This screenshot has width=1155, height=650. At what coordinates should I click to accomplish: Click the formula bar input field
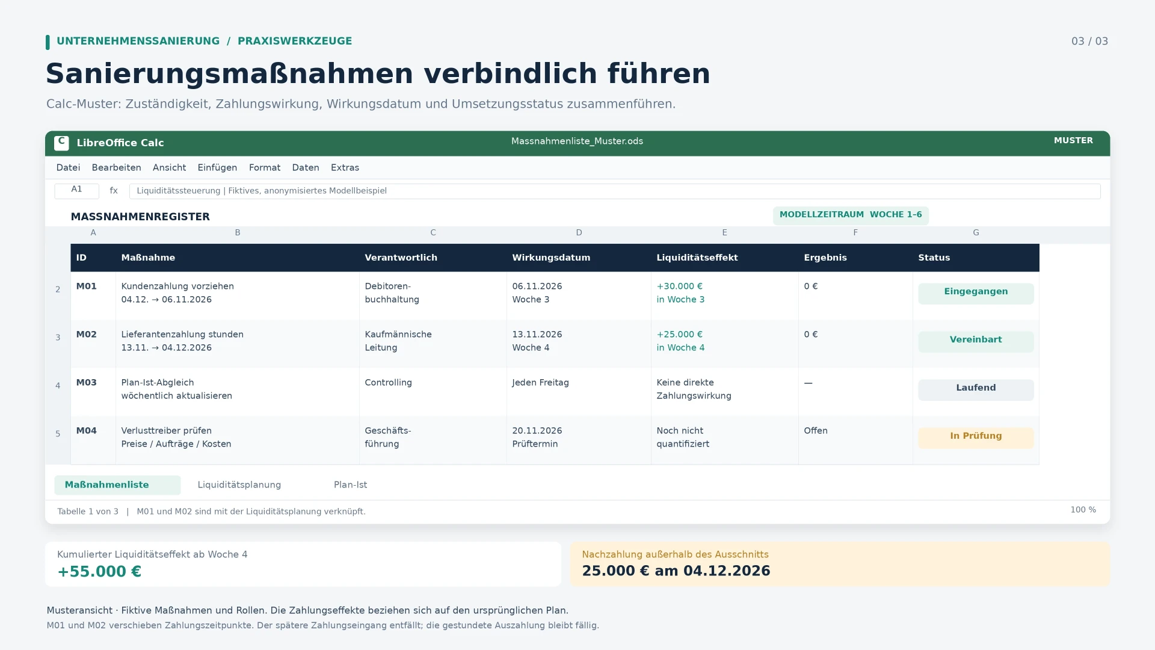pos(615,191)
